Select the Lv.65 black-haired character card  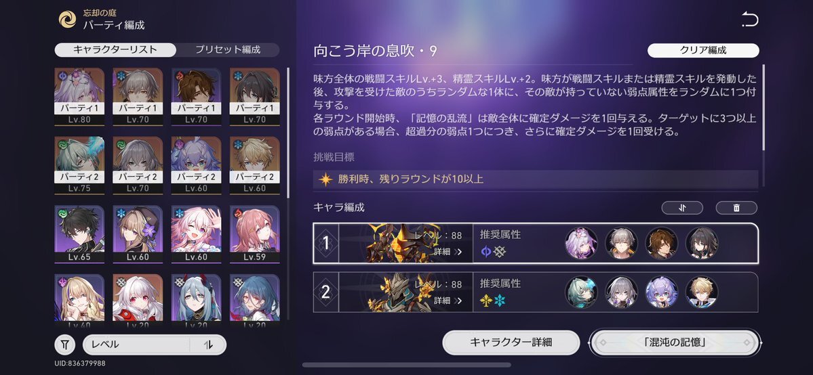pos(79,234)
